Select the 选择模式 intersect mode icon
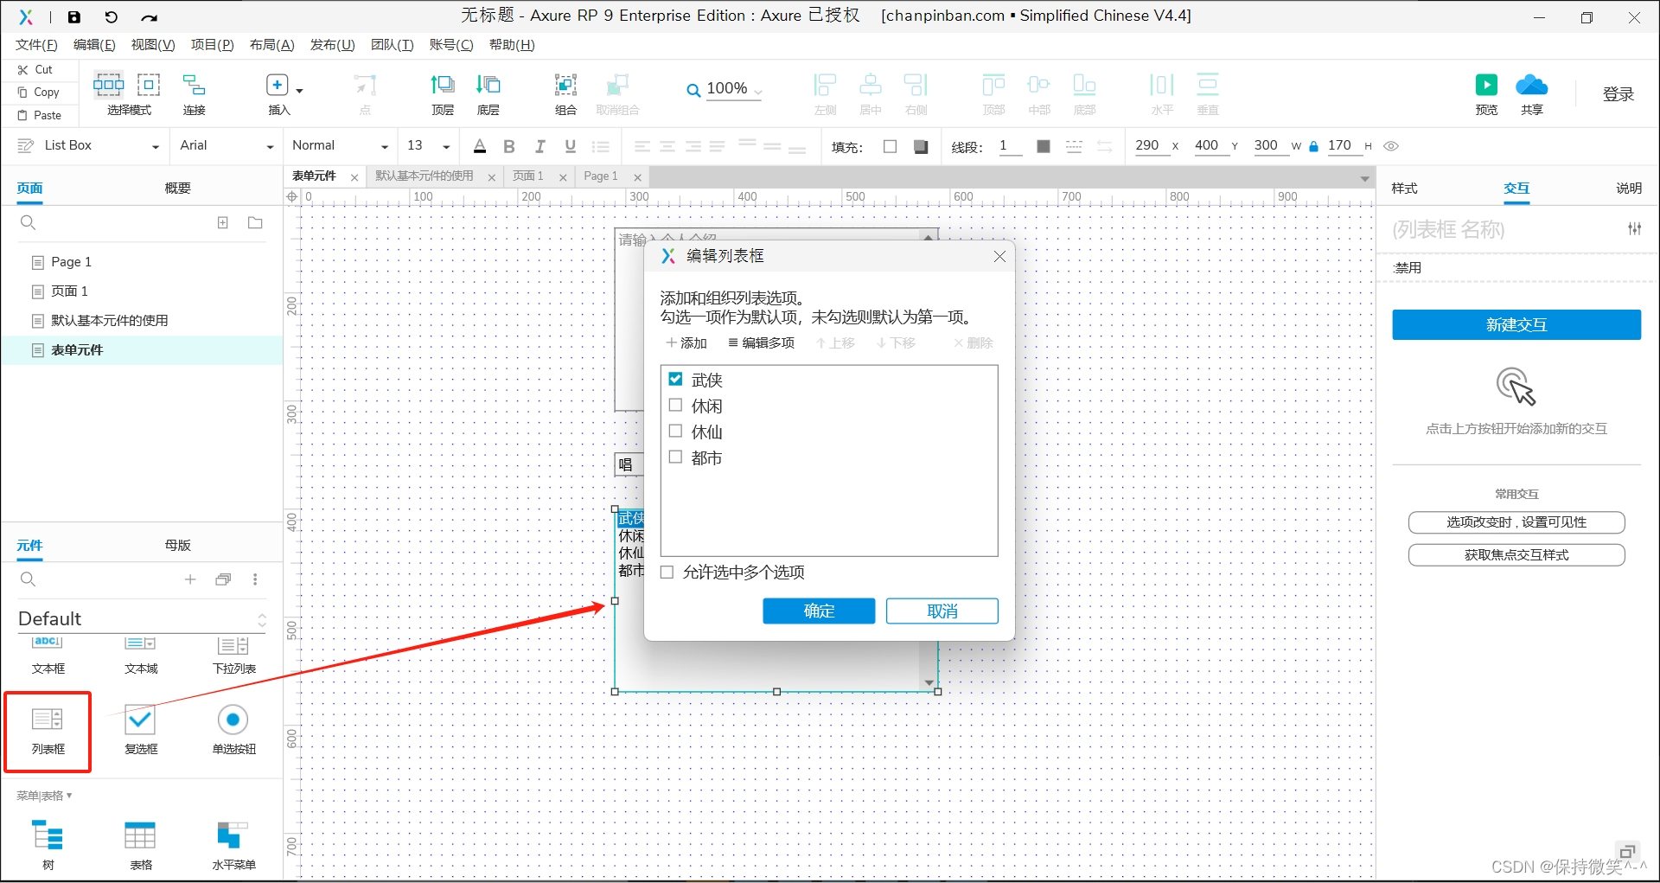Image resolution: width=1660 pixels, height=883 pixels. tap(108, 84)
